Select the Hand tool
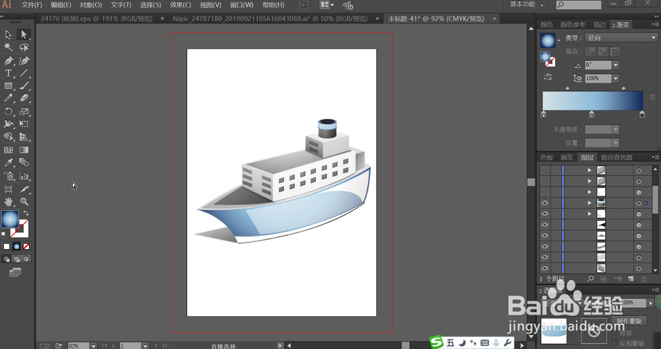The image size is (661, 349). coord(8,202)
